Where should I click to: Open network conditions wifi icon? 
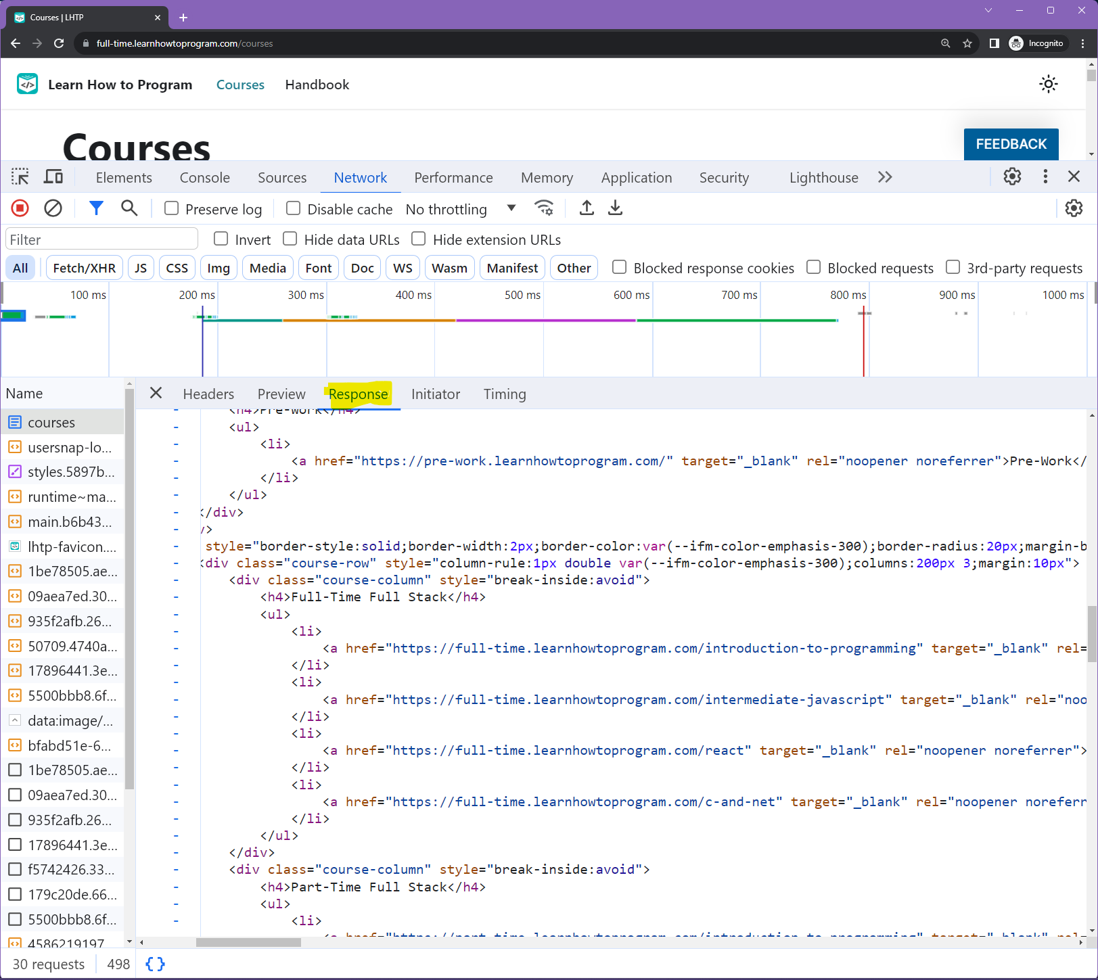point(544,208)
